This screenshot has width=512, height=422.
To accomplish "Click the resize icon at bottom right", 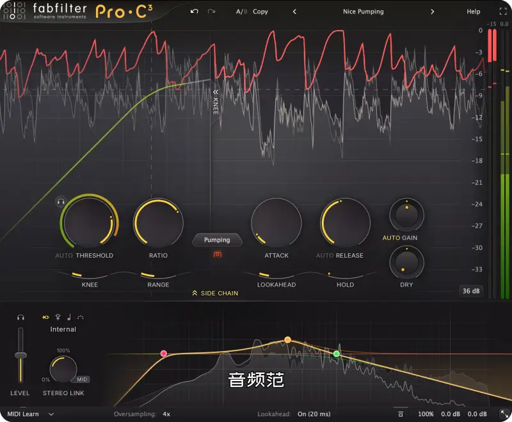I will click(504, 414).
